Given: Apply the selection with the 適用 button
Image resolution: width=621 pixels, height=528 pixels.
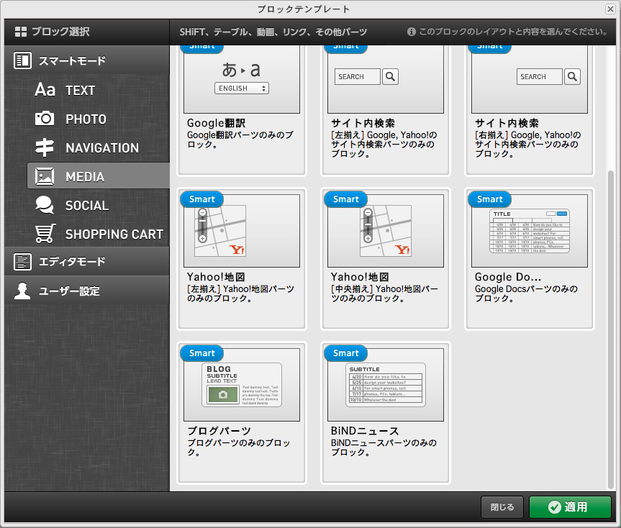Looking at the screenshot, I should [x=571, y=507].
